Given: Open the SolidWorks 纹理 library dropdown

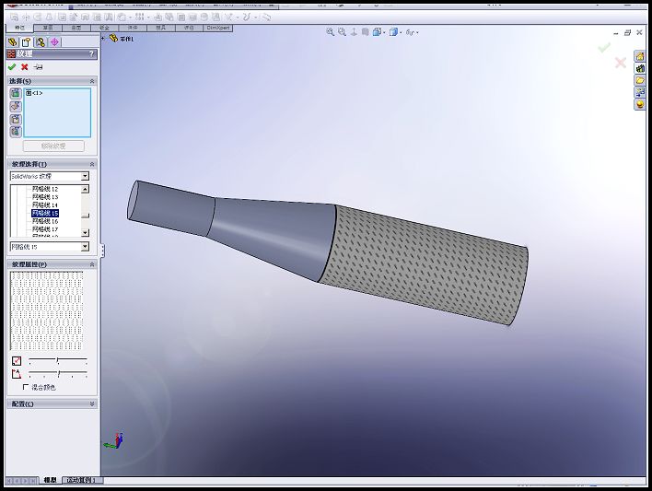Looking at the screenshot, I should tap(85, 177).
